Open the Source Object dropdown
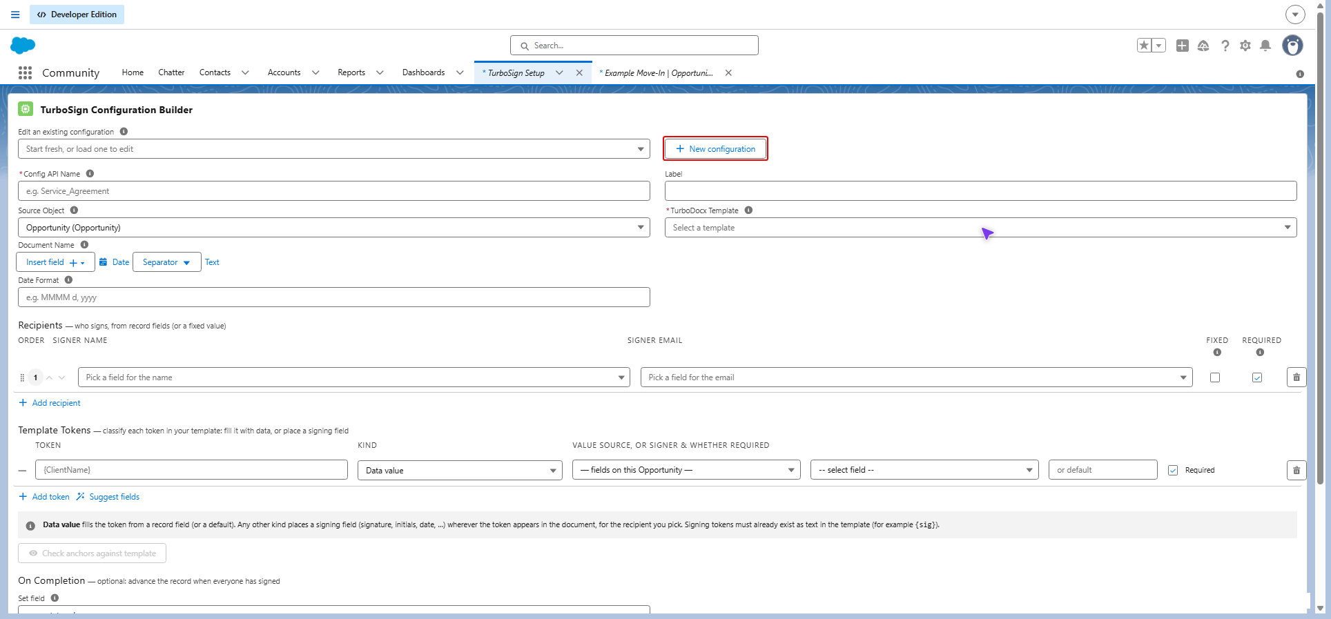1331x619 pixels. coord(334,228)
